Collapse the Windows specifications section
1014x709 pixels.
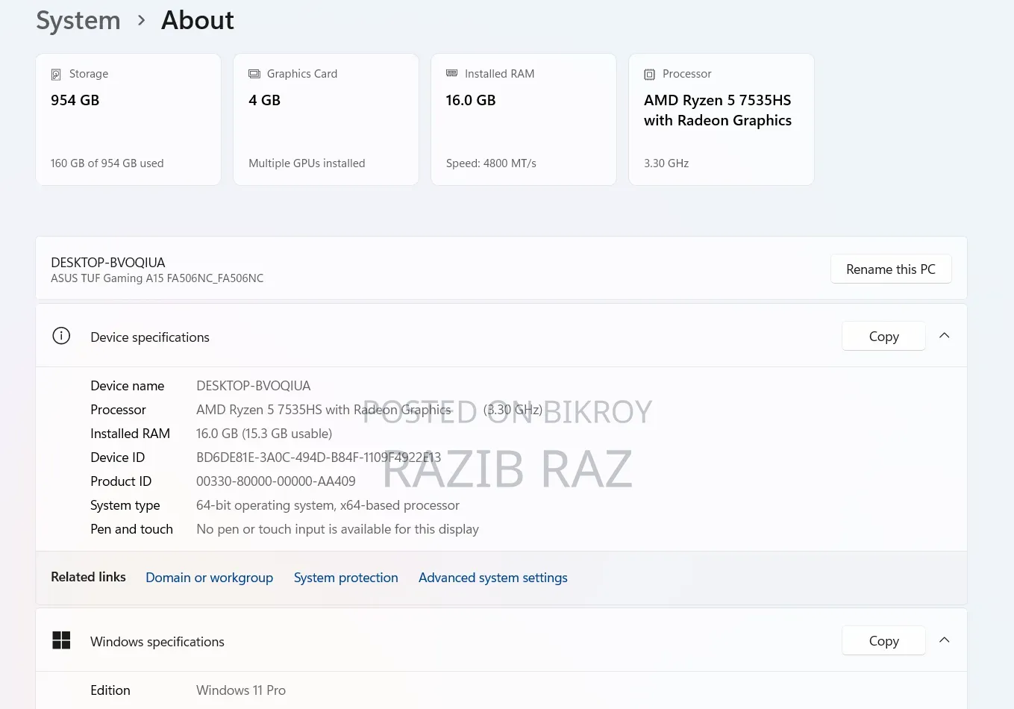(x=944, y=640)
